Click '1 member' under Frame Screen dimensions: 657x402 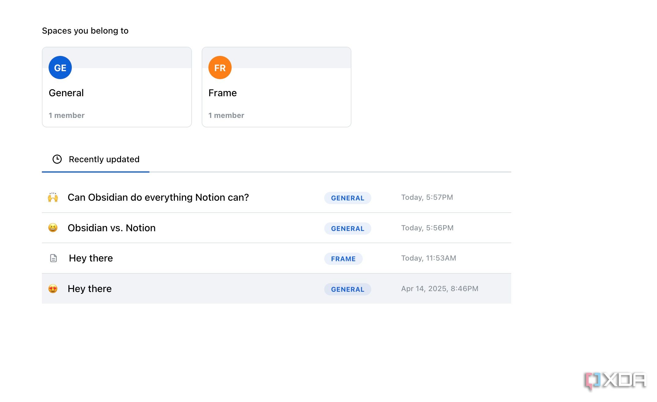click(x=226, y=115)
